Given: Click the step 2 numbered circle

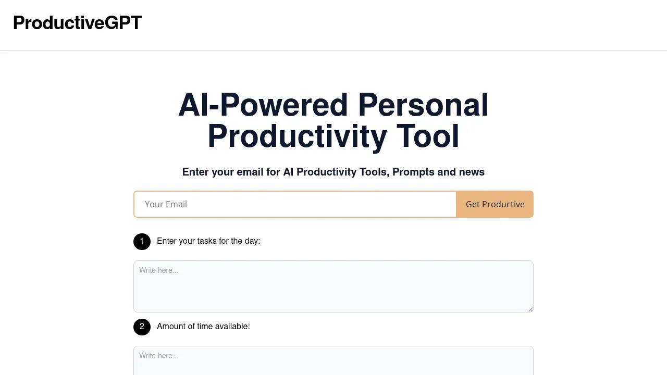Looking at the screenshot, I should coord(142,327).
